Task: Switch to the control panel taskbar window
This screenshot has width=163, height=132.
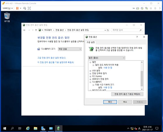Action: (x=51, y=128)
